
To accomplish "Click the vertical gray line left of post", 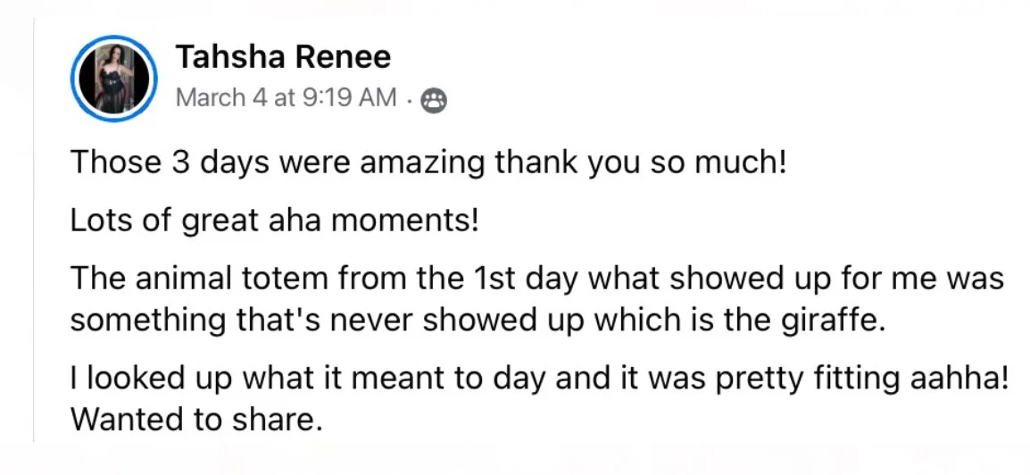I will [x=34, y=230].
